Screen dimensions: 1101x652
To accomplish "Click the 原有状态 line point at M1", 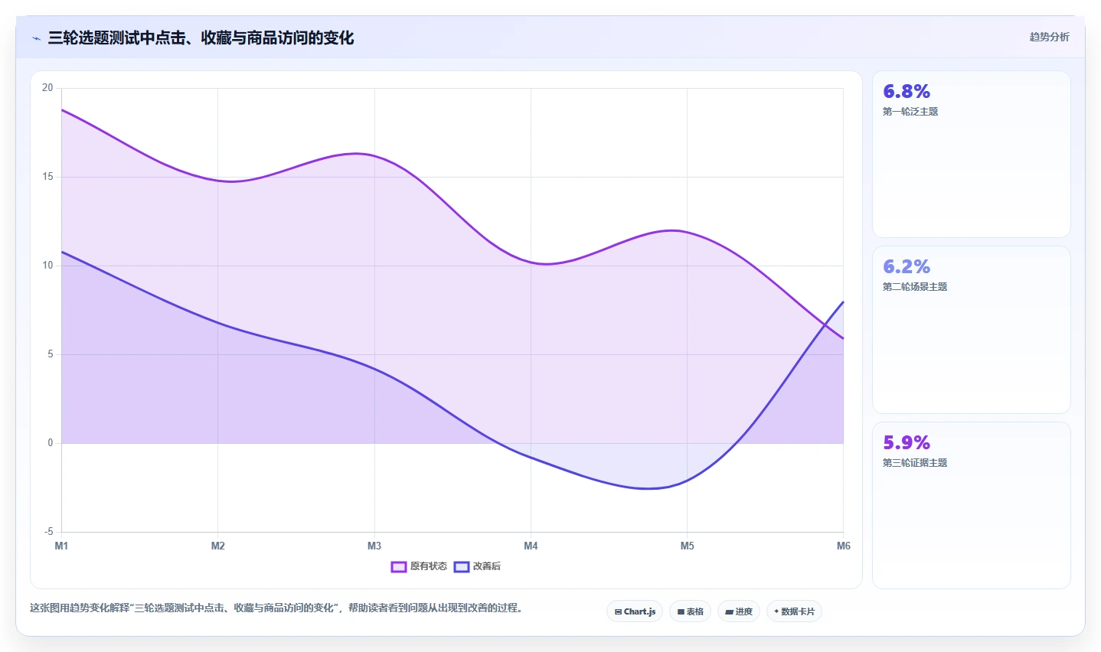I will (x=62, y=109).
